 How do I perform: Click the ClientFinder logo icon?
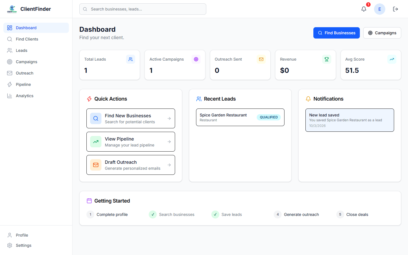(x=12, y=9)
